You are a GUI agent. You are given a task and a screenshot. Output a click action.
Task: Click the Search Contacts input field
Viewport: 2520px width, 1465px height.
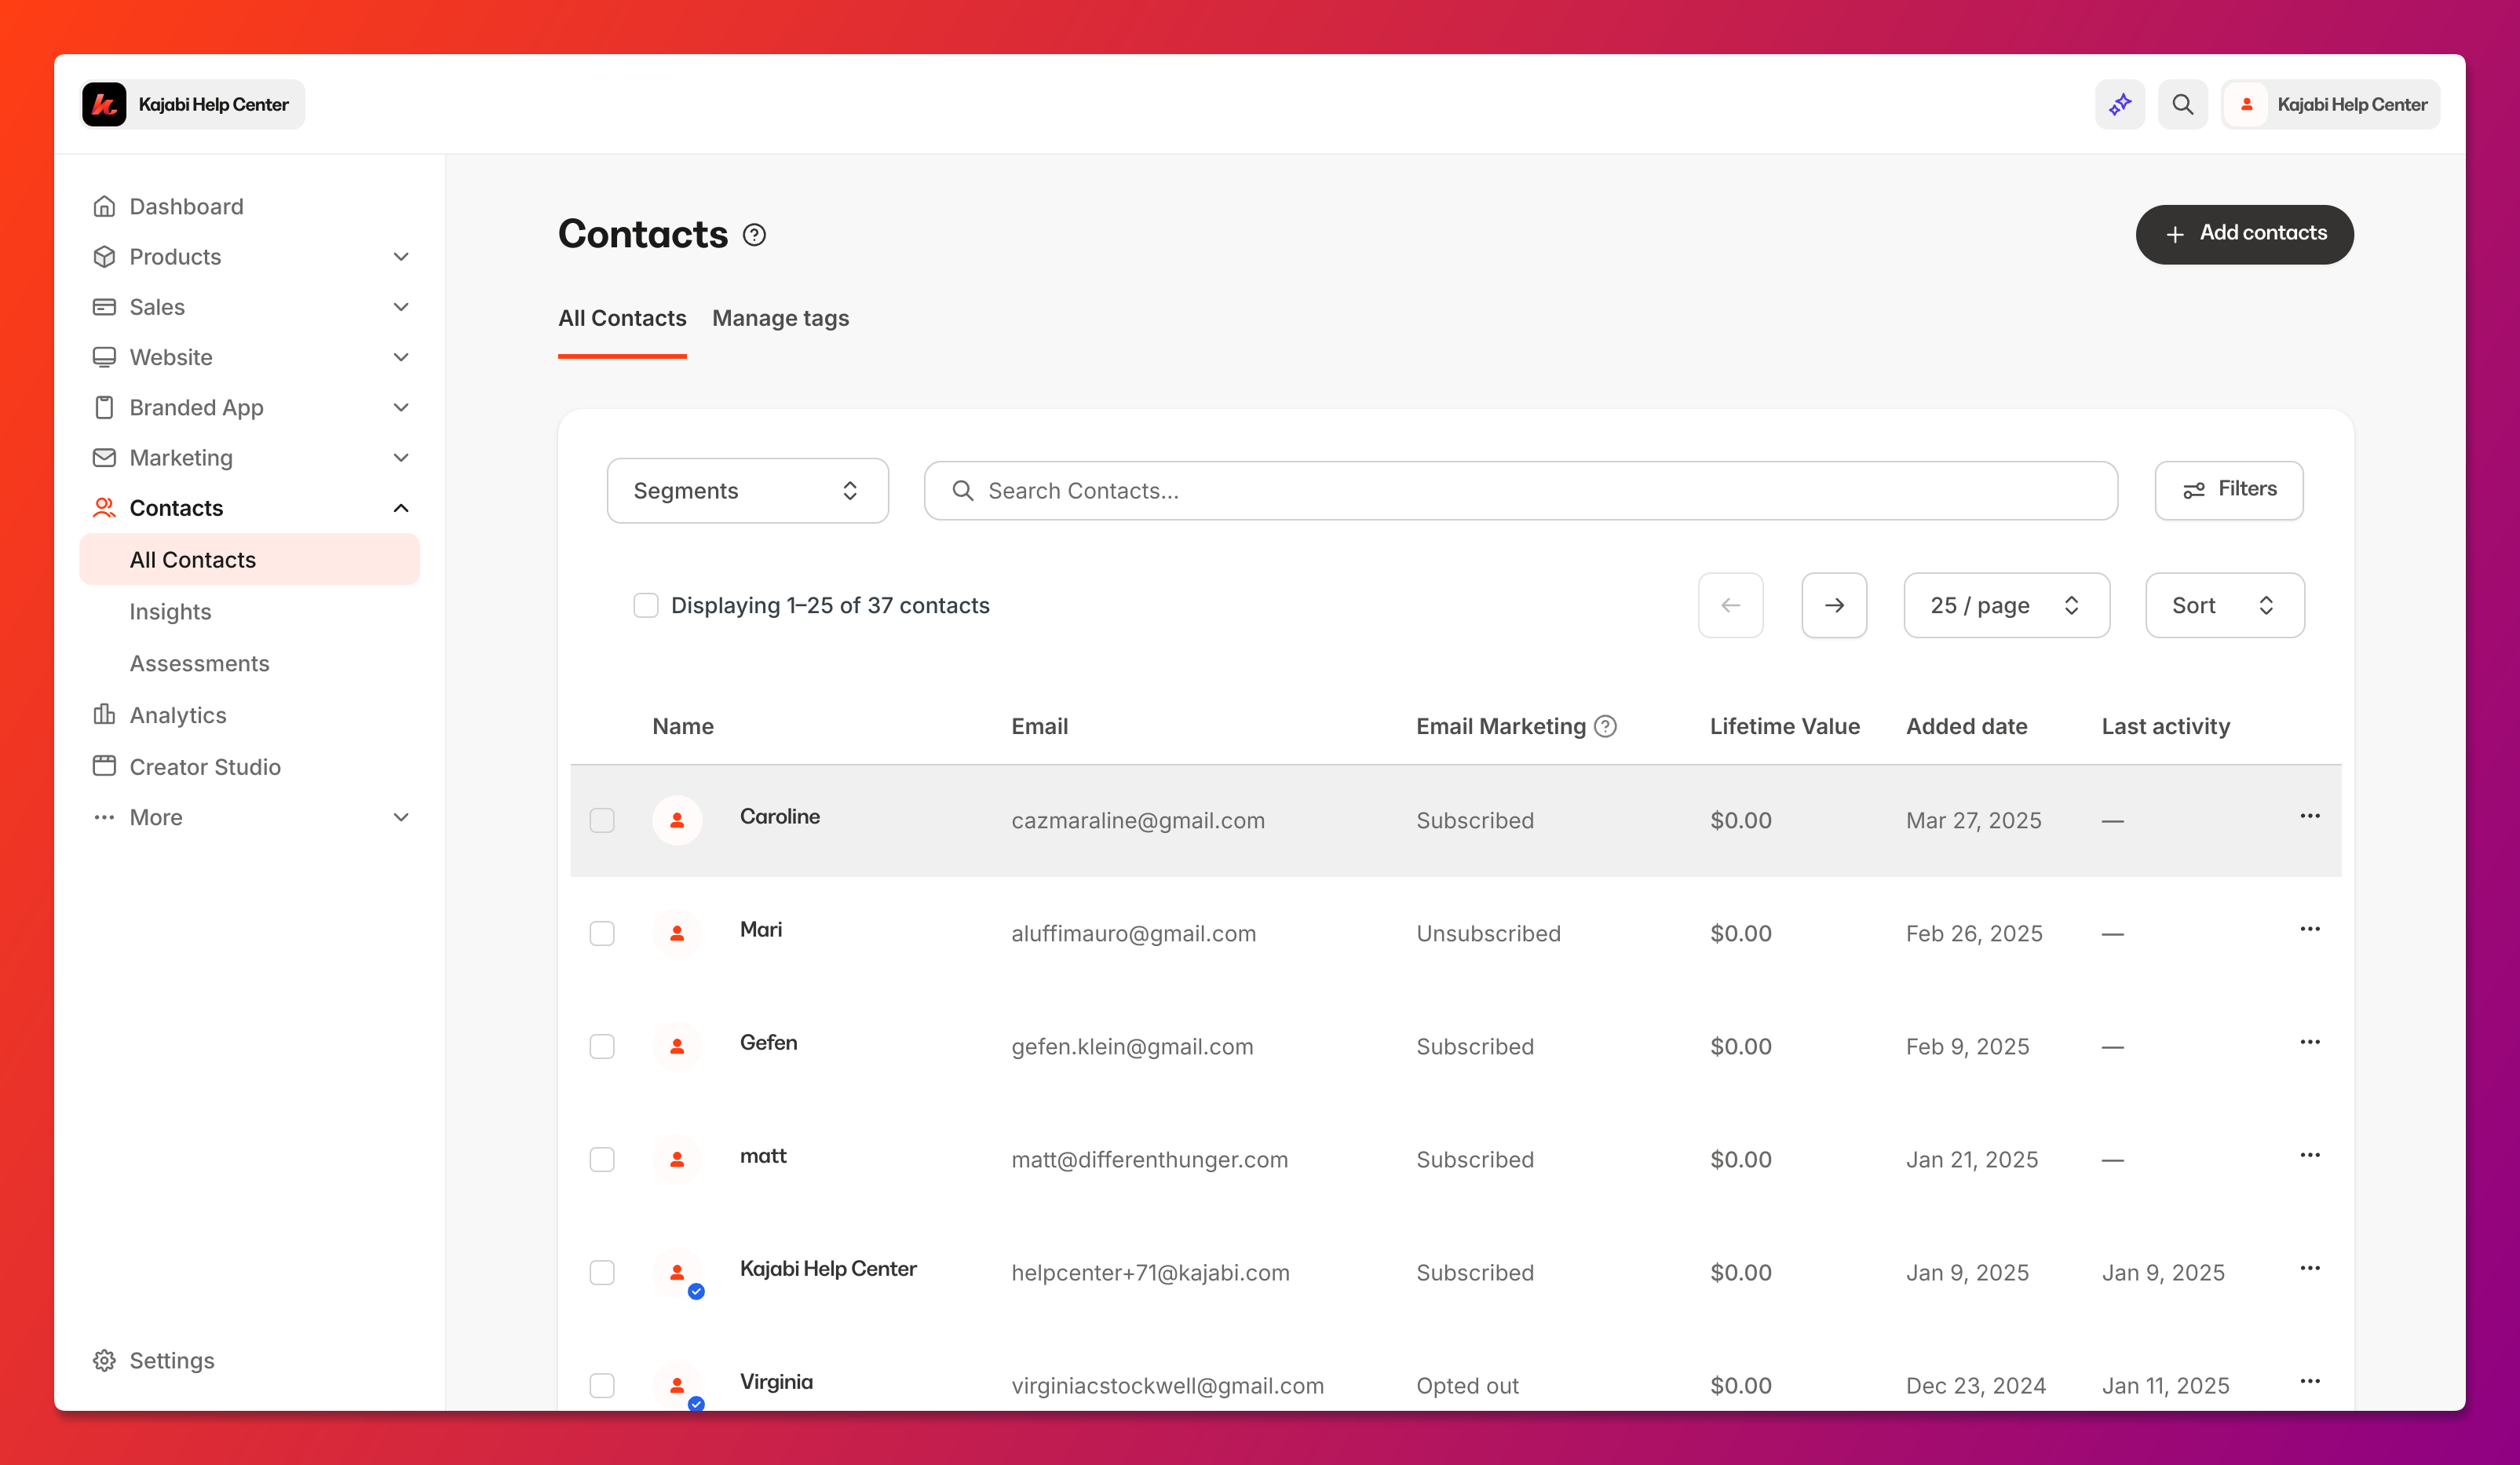1520,490
